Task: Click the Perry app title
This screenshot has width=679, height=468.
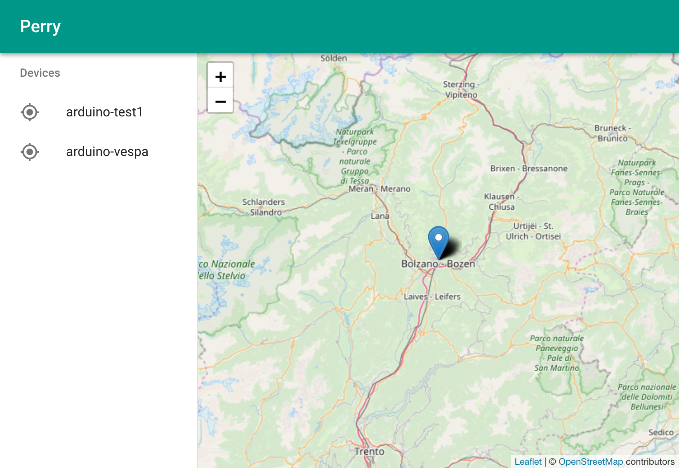Action: pyautogui.click(x=40, y=26)
